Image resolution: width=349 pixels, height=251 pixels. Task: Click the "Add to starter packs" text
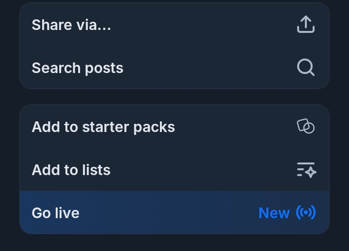point(103,127)
